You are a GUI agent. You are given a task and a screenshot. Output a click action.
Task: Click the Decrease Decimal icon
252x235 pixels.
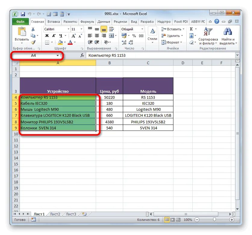(131, 42)
